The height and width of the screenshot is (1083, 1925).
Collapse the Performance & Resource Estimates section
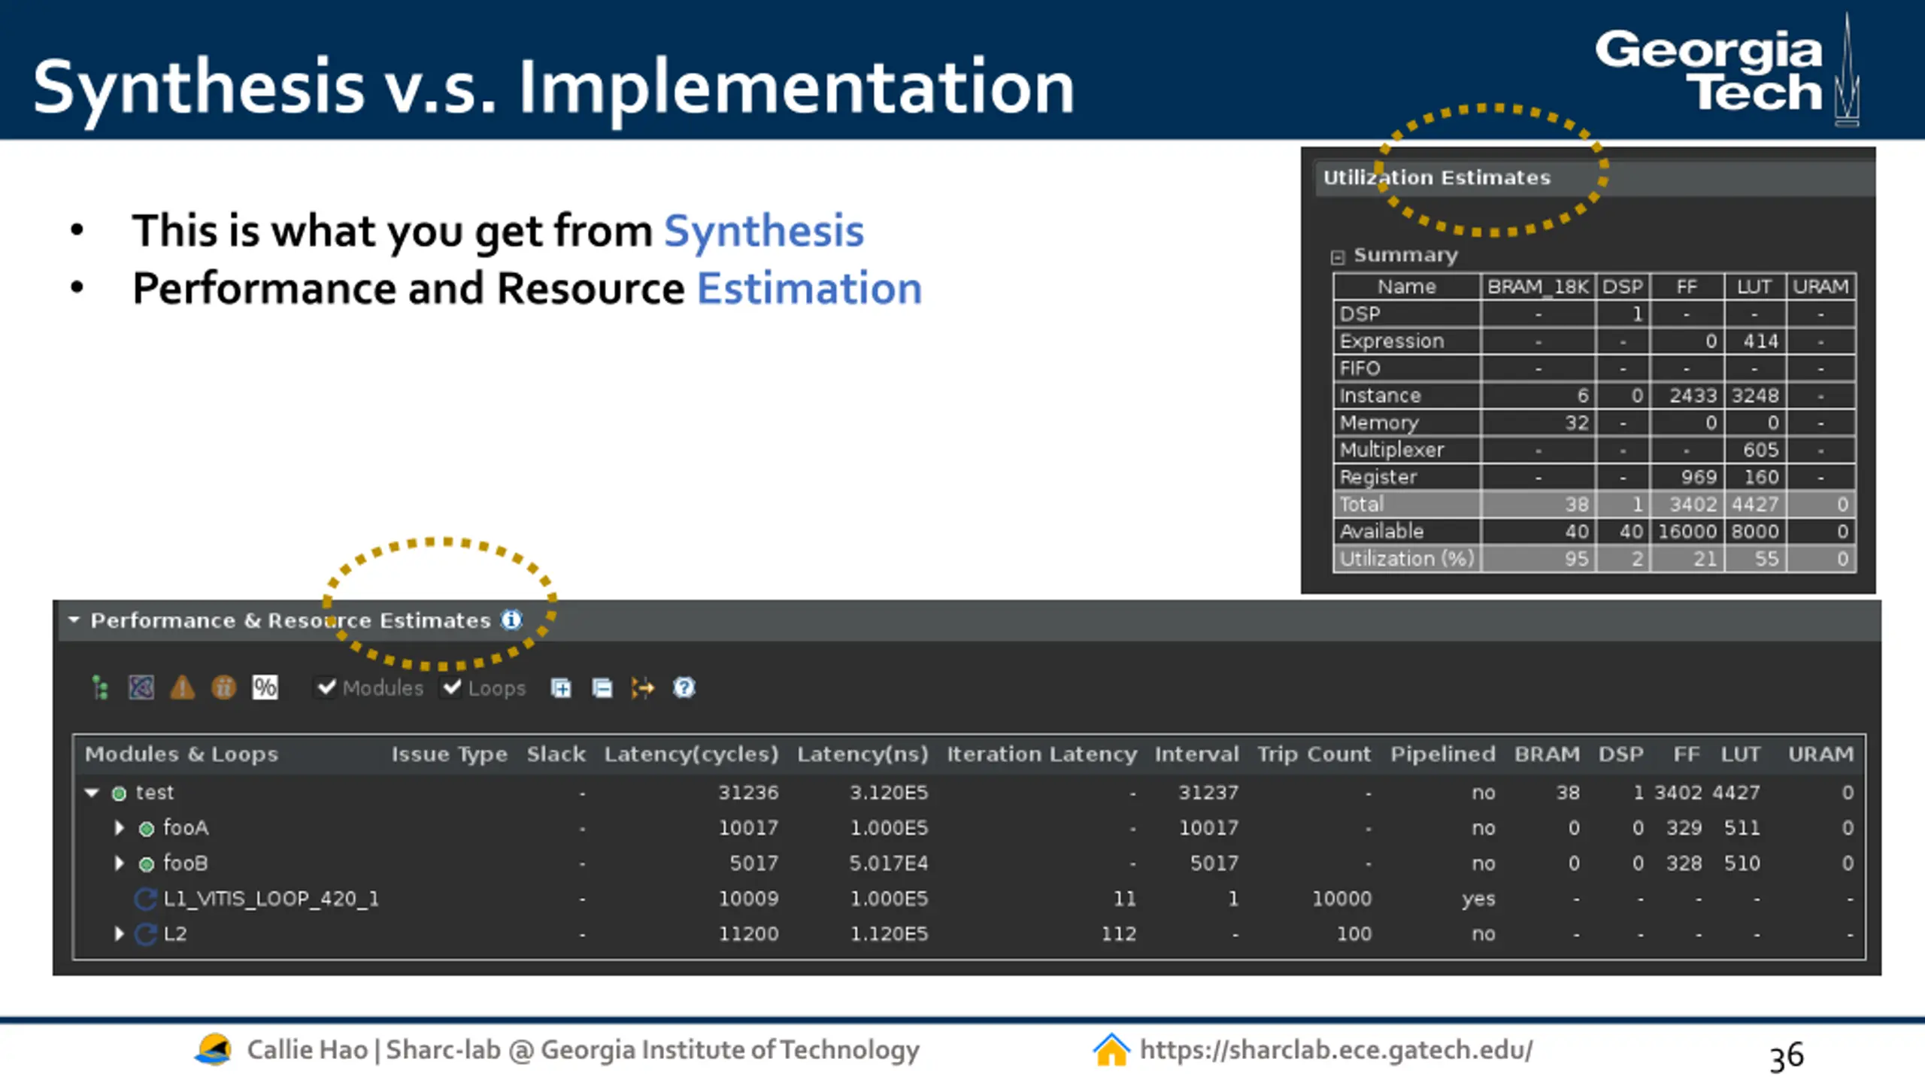pos(74,620)
